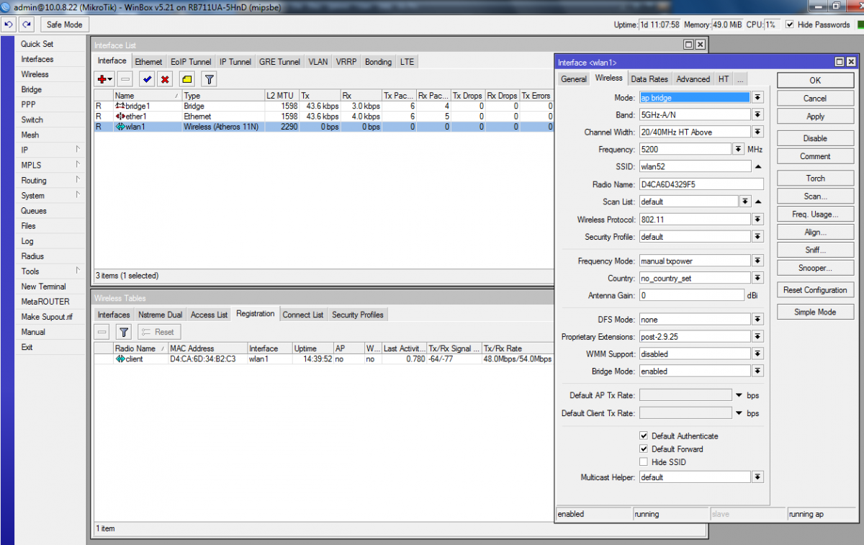Enable the Hide SSID checkbox
This screenshot has width=864, height=545.
click(644, 461)
